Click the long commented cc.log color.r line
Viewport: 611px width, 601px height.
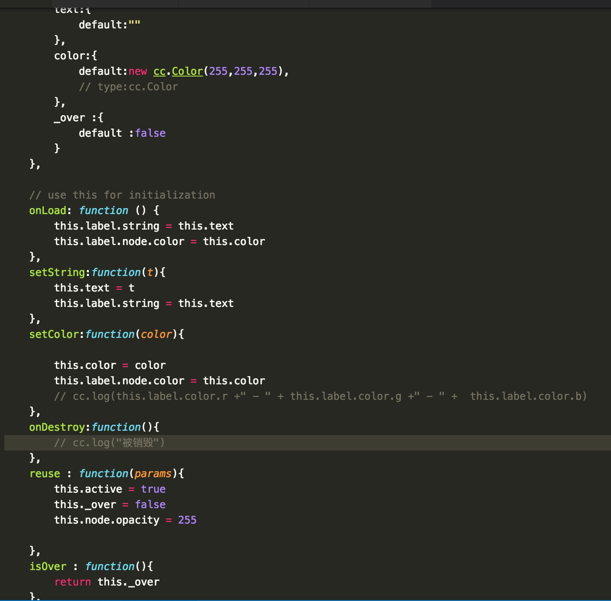coord(321,396)
